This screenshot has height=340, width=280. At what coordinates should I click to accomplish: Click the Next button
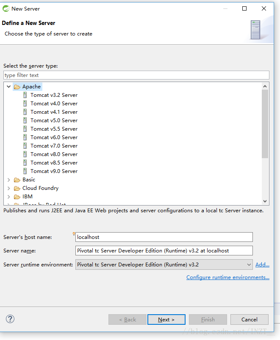coord(166,319)
